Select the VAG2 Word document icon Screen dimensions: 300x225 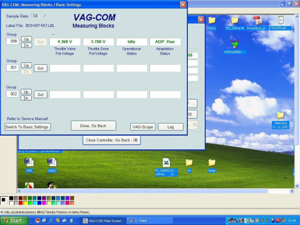(x=52, y=163)
